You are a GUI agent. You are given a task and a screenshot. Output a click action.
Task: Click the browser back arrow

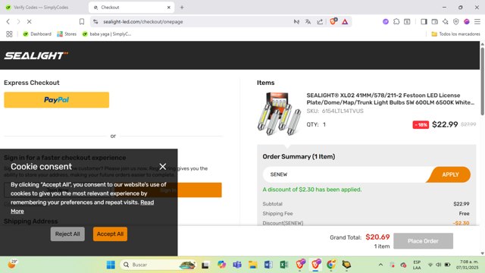tap(8, 22)
